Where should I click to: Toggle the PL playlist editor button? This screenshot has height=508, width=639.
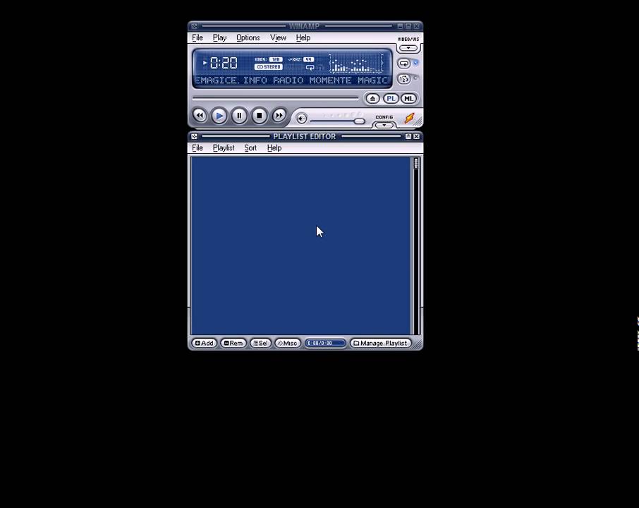point(391,98)
